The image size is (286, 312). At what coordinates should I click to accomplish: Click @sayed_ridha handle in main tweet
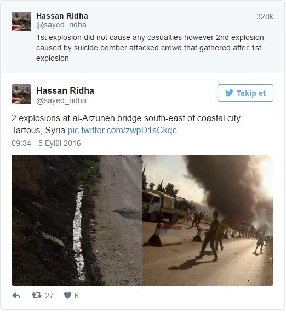pos(61,100)
